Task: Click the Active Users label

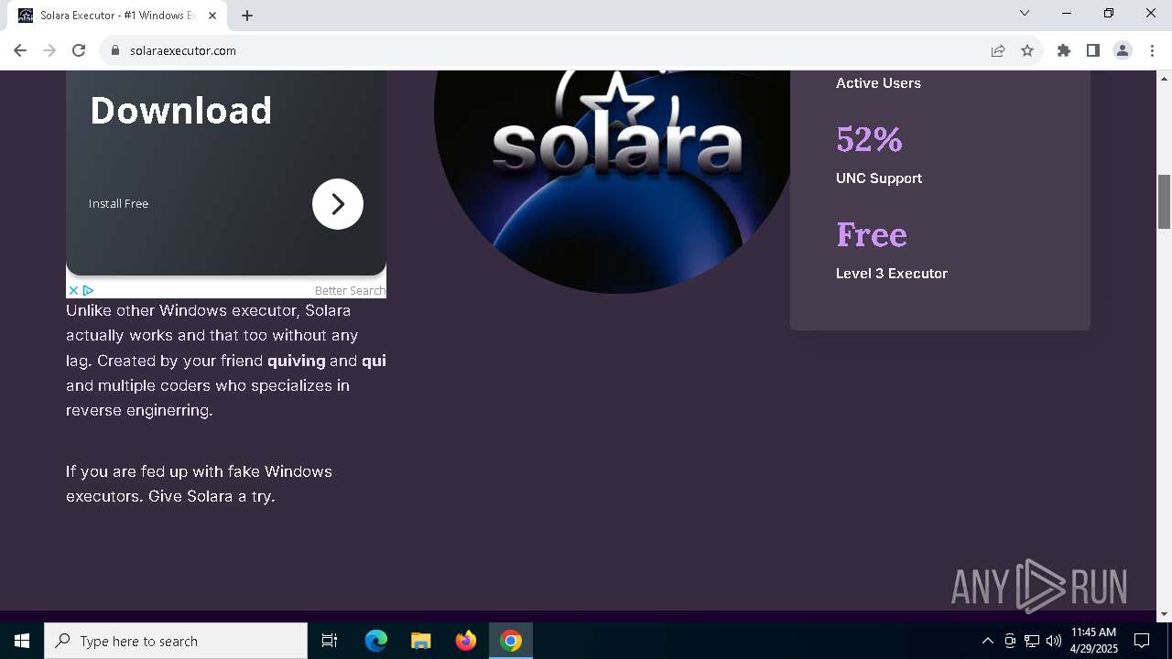Action: pos(878,82)
